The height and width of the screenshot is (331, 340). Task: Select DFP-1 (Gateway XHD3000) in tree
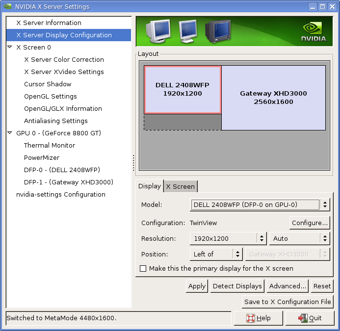pyautogui.click(x=69, y=182)
